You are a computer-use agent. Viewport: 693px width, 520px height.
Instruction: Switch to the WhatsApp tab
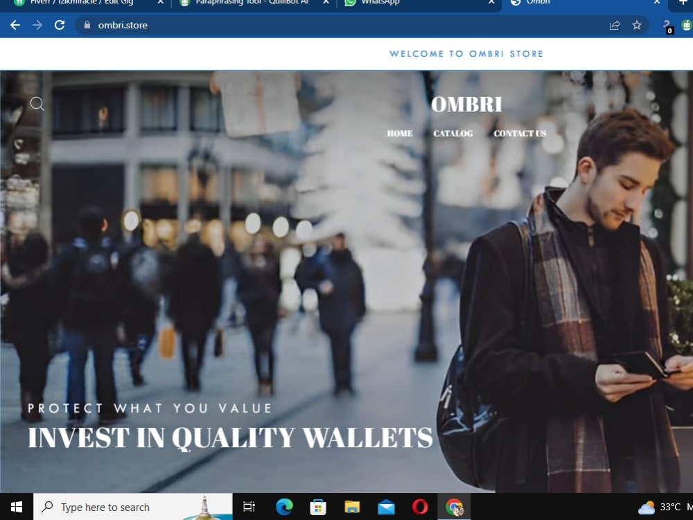point(420,3)
